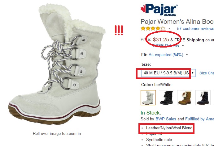
Task: Select the navy boot color swatch
Action: pyautogui.click(x=203, y=98)
